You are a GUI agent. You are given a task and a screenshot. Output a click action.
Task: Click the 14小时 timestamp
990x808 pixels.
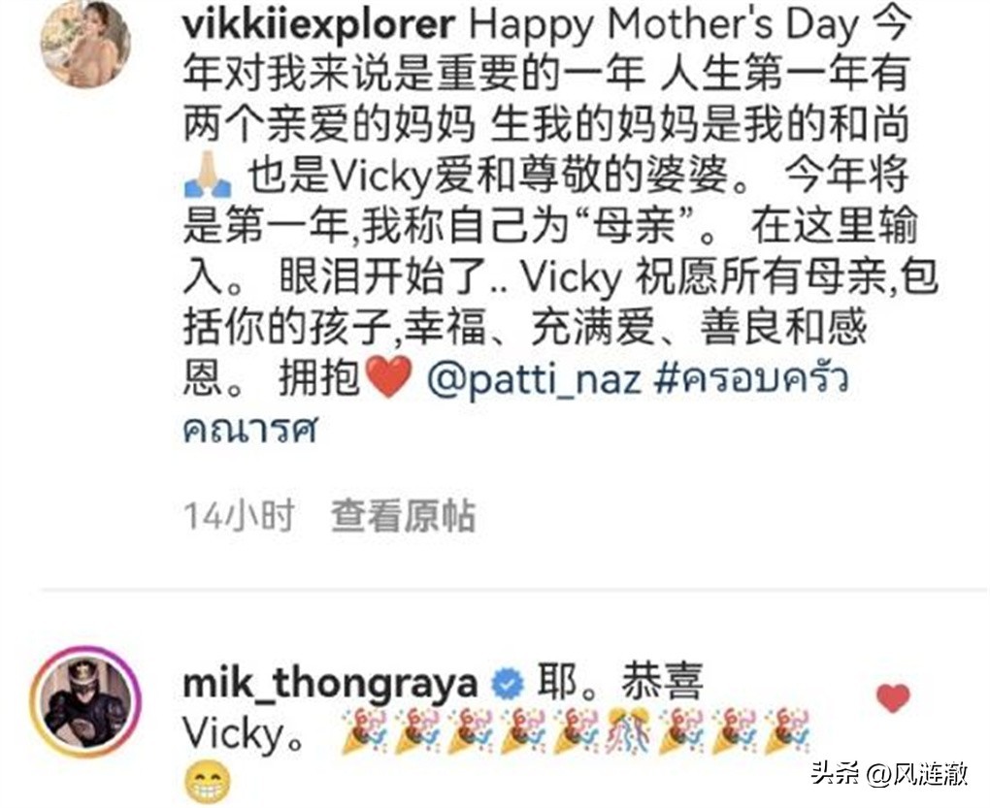[239, 517]
